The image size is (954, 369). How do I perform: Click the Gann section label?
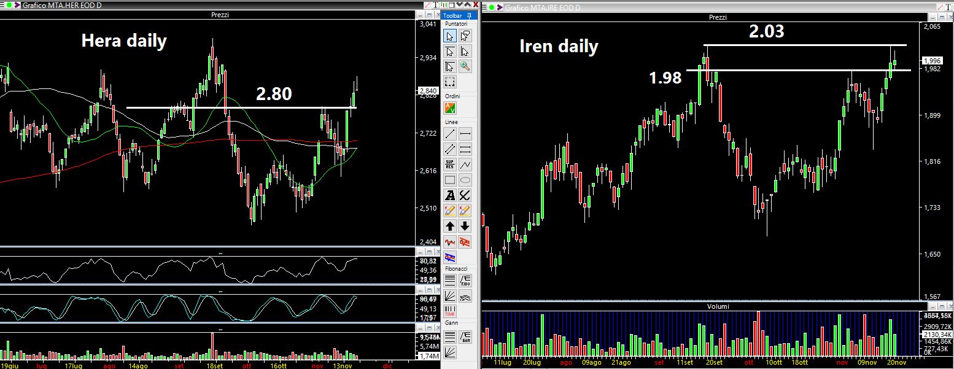(451, 323)
